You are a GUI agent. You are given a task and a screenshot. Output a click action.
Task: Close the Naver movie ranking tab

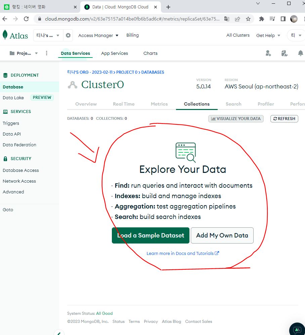click(75, 7)
